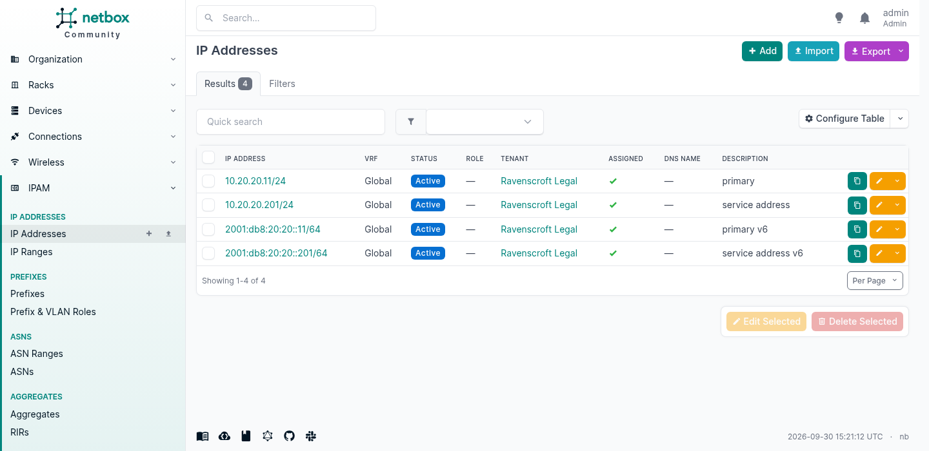Open ASNs in sidebar
The height and width of the screenshot is (451, 929).
22,372
